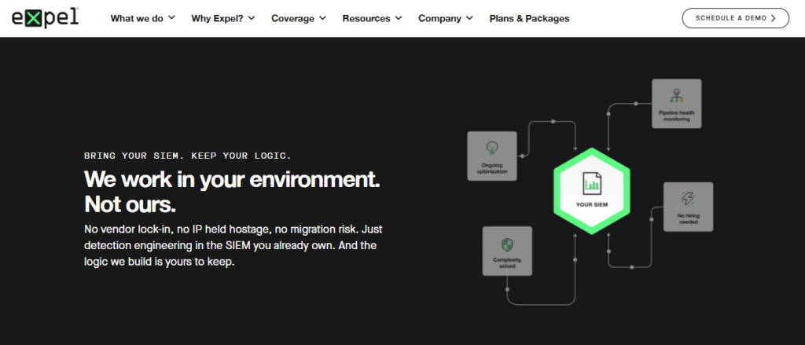The height and width of the screenshot is (345, 805).
Task: Click the We work in your environment heading
Action: pyautogui.click(x=232, y=192)
